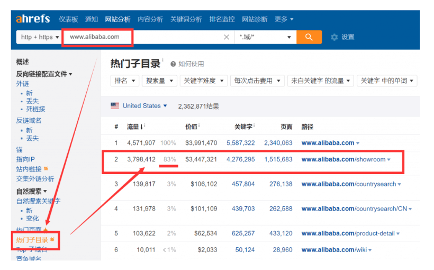Click keywords count 50,124

(245, 250)
